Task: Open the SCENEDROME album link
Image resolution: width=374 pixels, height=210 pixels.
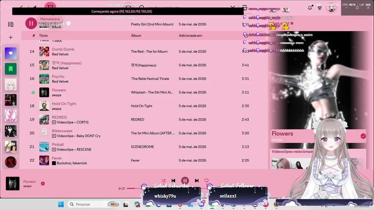Action: click(142, 147)
